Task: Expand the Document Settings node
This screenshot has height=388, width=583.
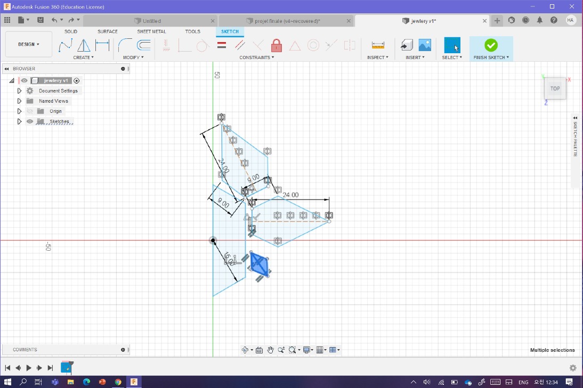Action: coord(19,90)
